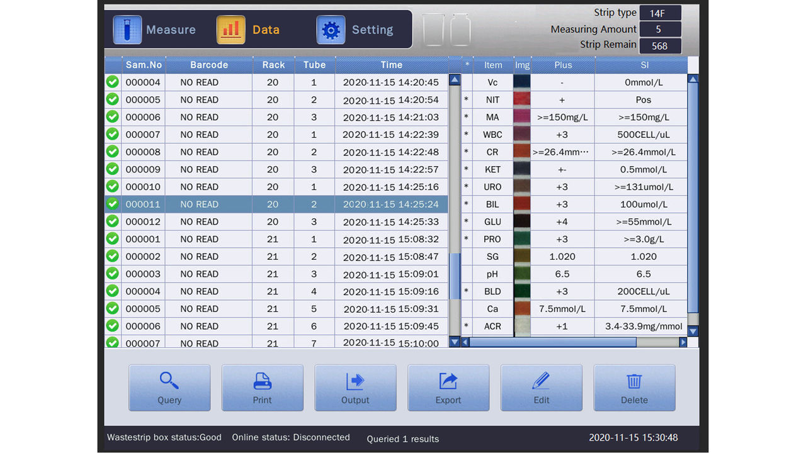Toggle check mark for sample 000003 row
Image resolution: width=806 pixels, height=453 pixels.
113,274
